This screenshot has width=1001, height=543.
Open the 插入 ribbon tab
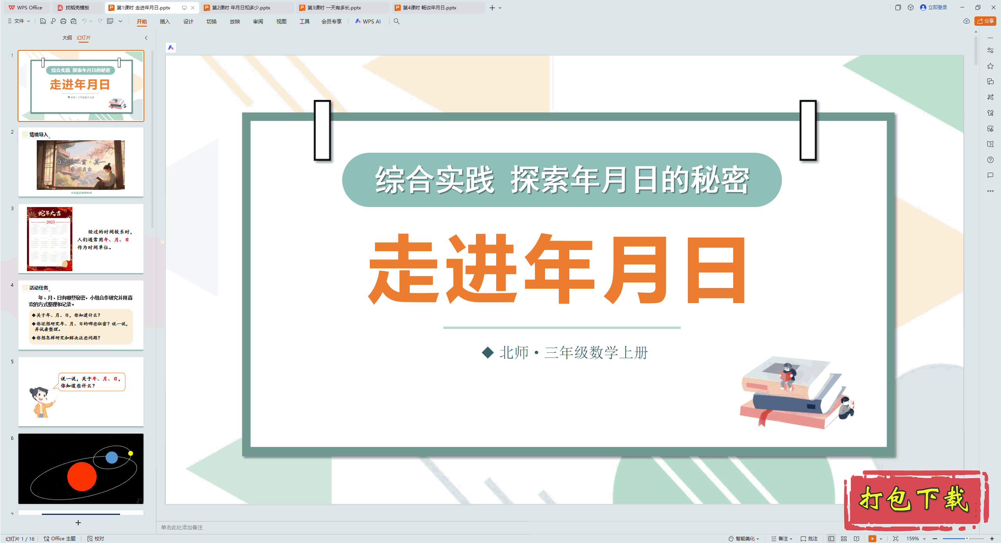pyautogui.click(x=165, y=21)
